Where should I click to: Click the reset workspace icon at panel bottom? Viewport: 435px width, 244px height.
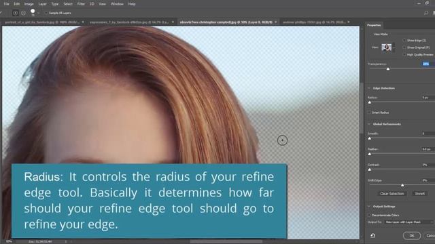pyautogui.click(x=373, y=236)
